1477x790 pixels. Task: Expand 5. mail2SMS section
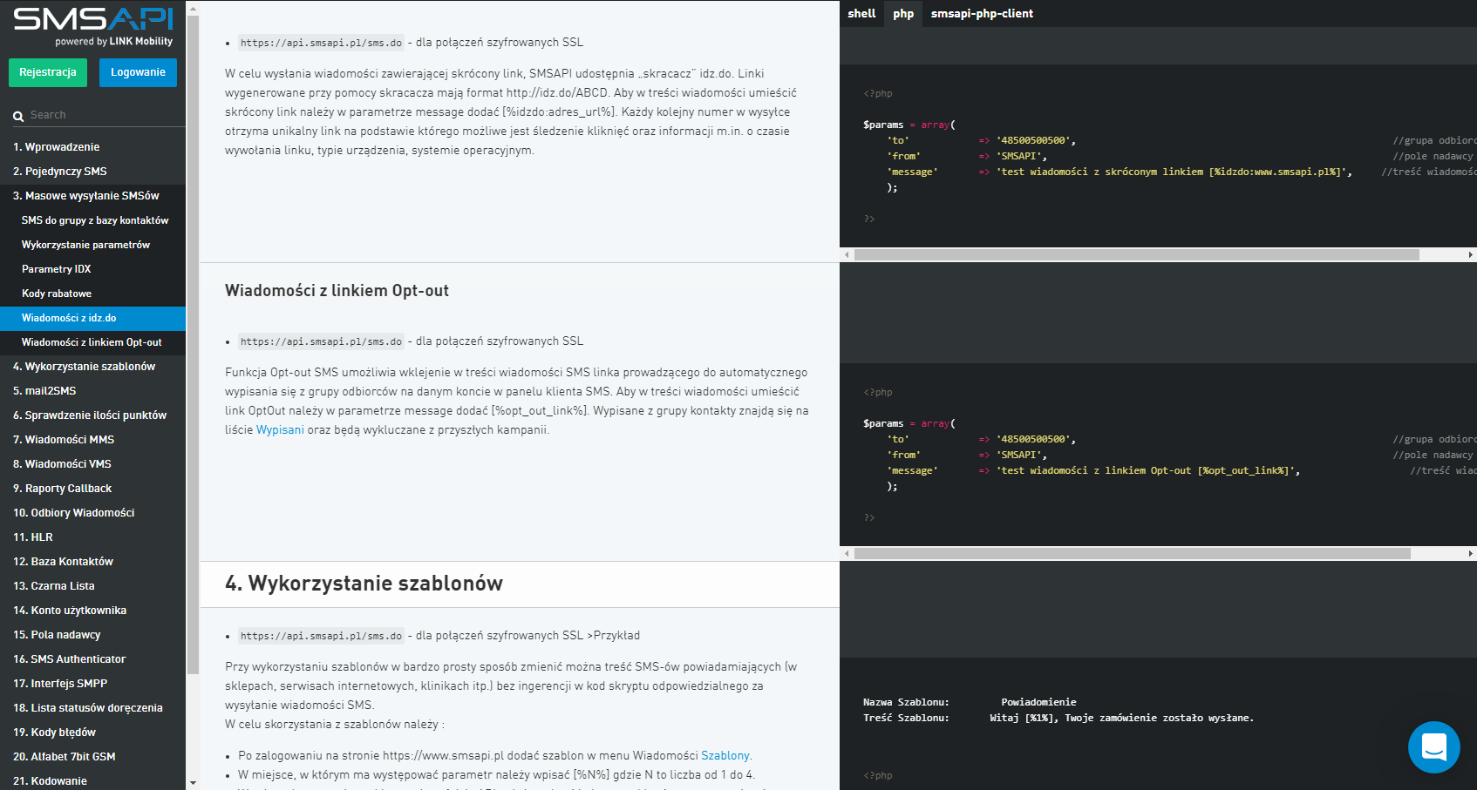pyautogui.click(x=92, y=391)
